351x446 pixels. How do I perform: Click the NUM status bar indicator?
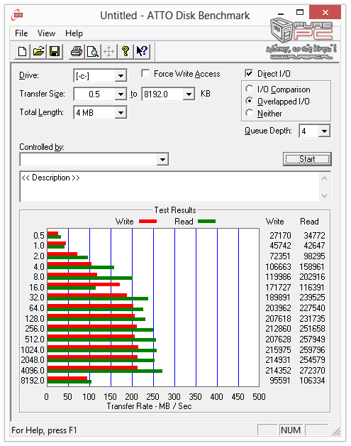point(291,430)
